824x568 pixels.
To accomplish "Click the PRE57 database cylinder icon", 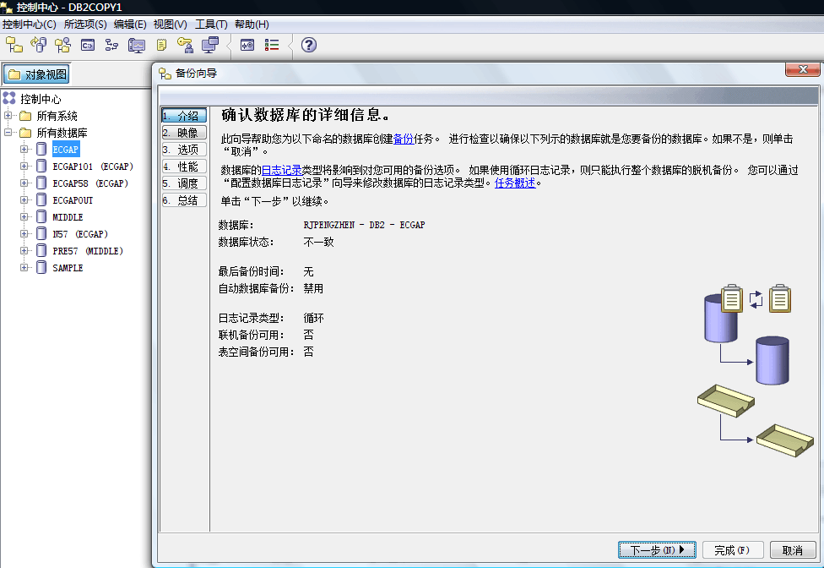I will coord(41,250).
